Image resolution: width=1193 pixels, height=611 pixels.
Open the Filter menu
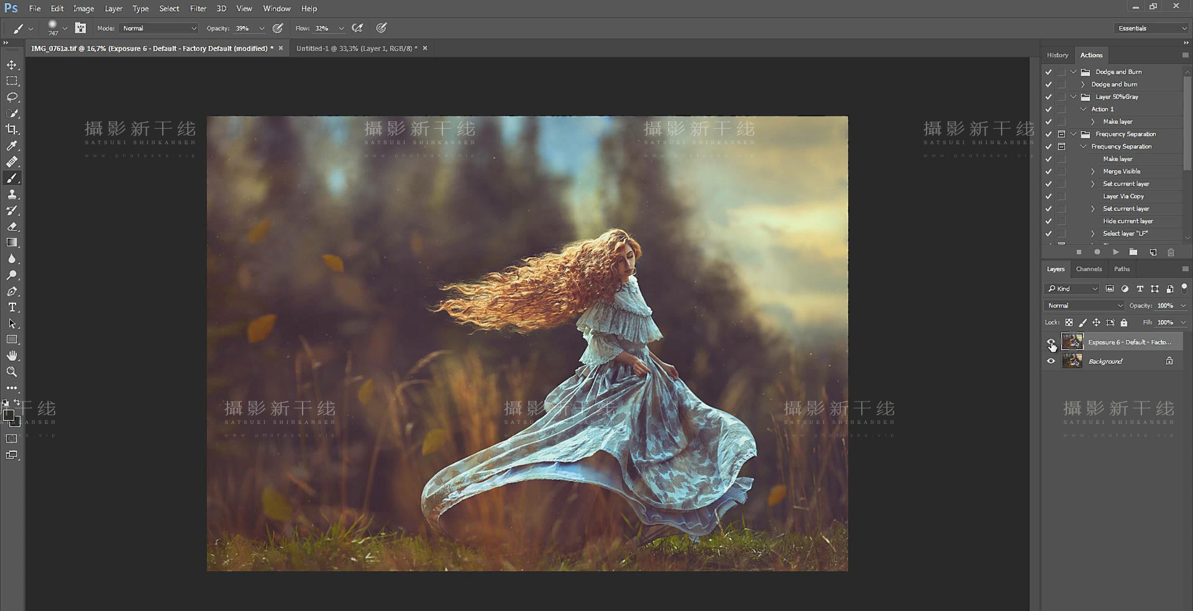pyautogui.click(x=198, y=9)
